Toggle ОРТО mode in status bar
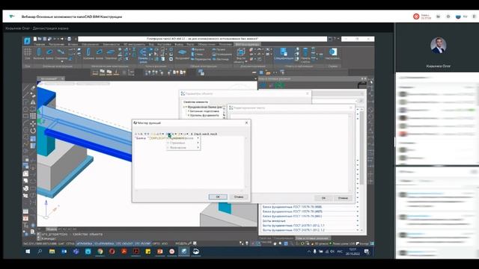 (x=156, y=244)
